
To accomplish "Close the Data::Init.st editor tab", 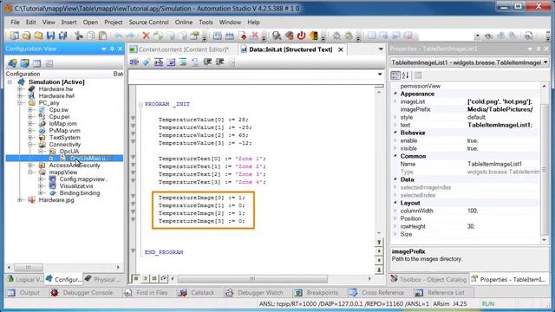I will (341, 49).
